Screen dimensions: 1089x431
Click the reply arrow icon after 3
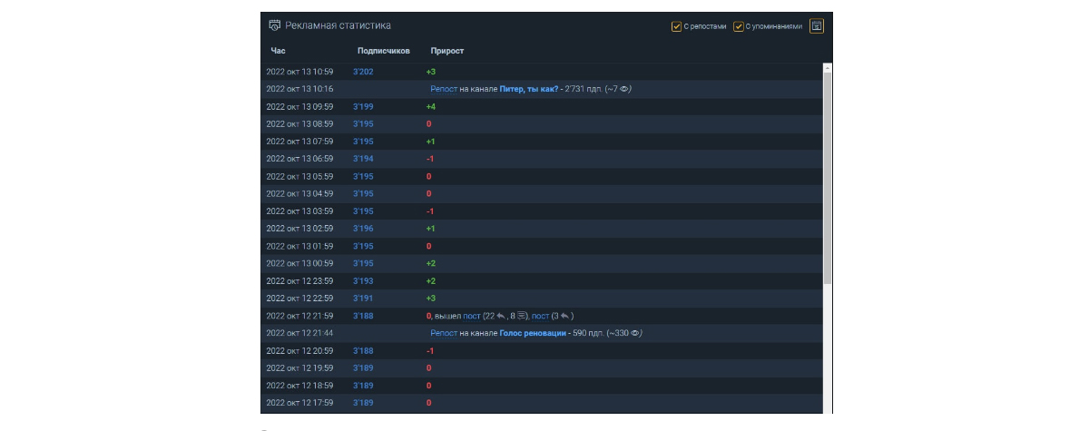(x=564, y=316)
